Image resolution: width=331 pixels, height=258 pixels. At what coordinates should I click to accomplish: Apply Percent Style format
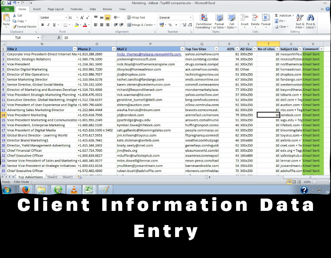pyautogui.click(x=170, y=25)
